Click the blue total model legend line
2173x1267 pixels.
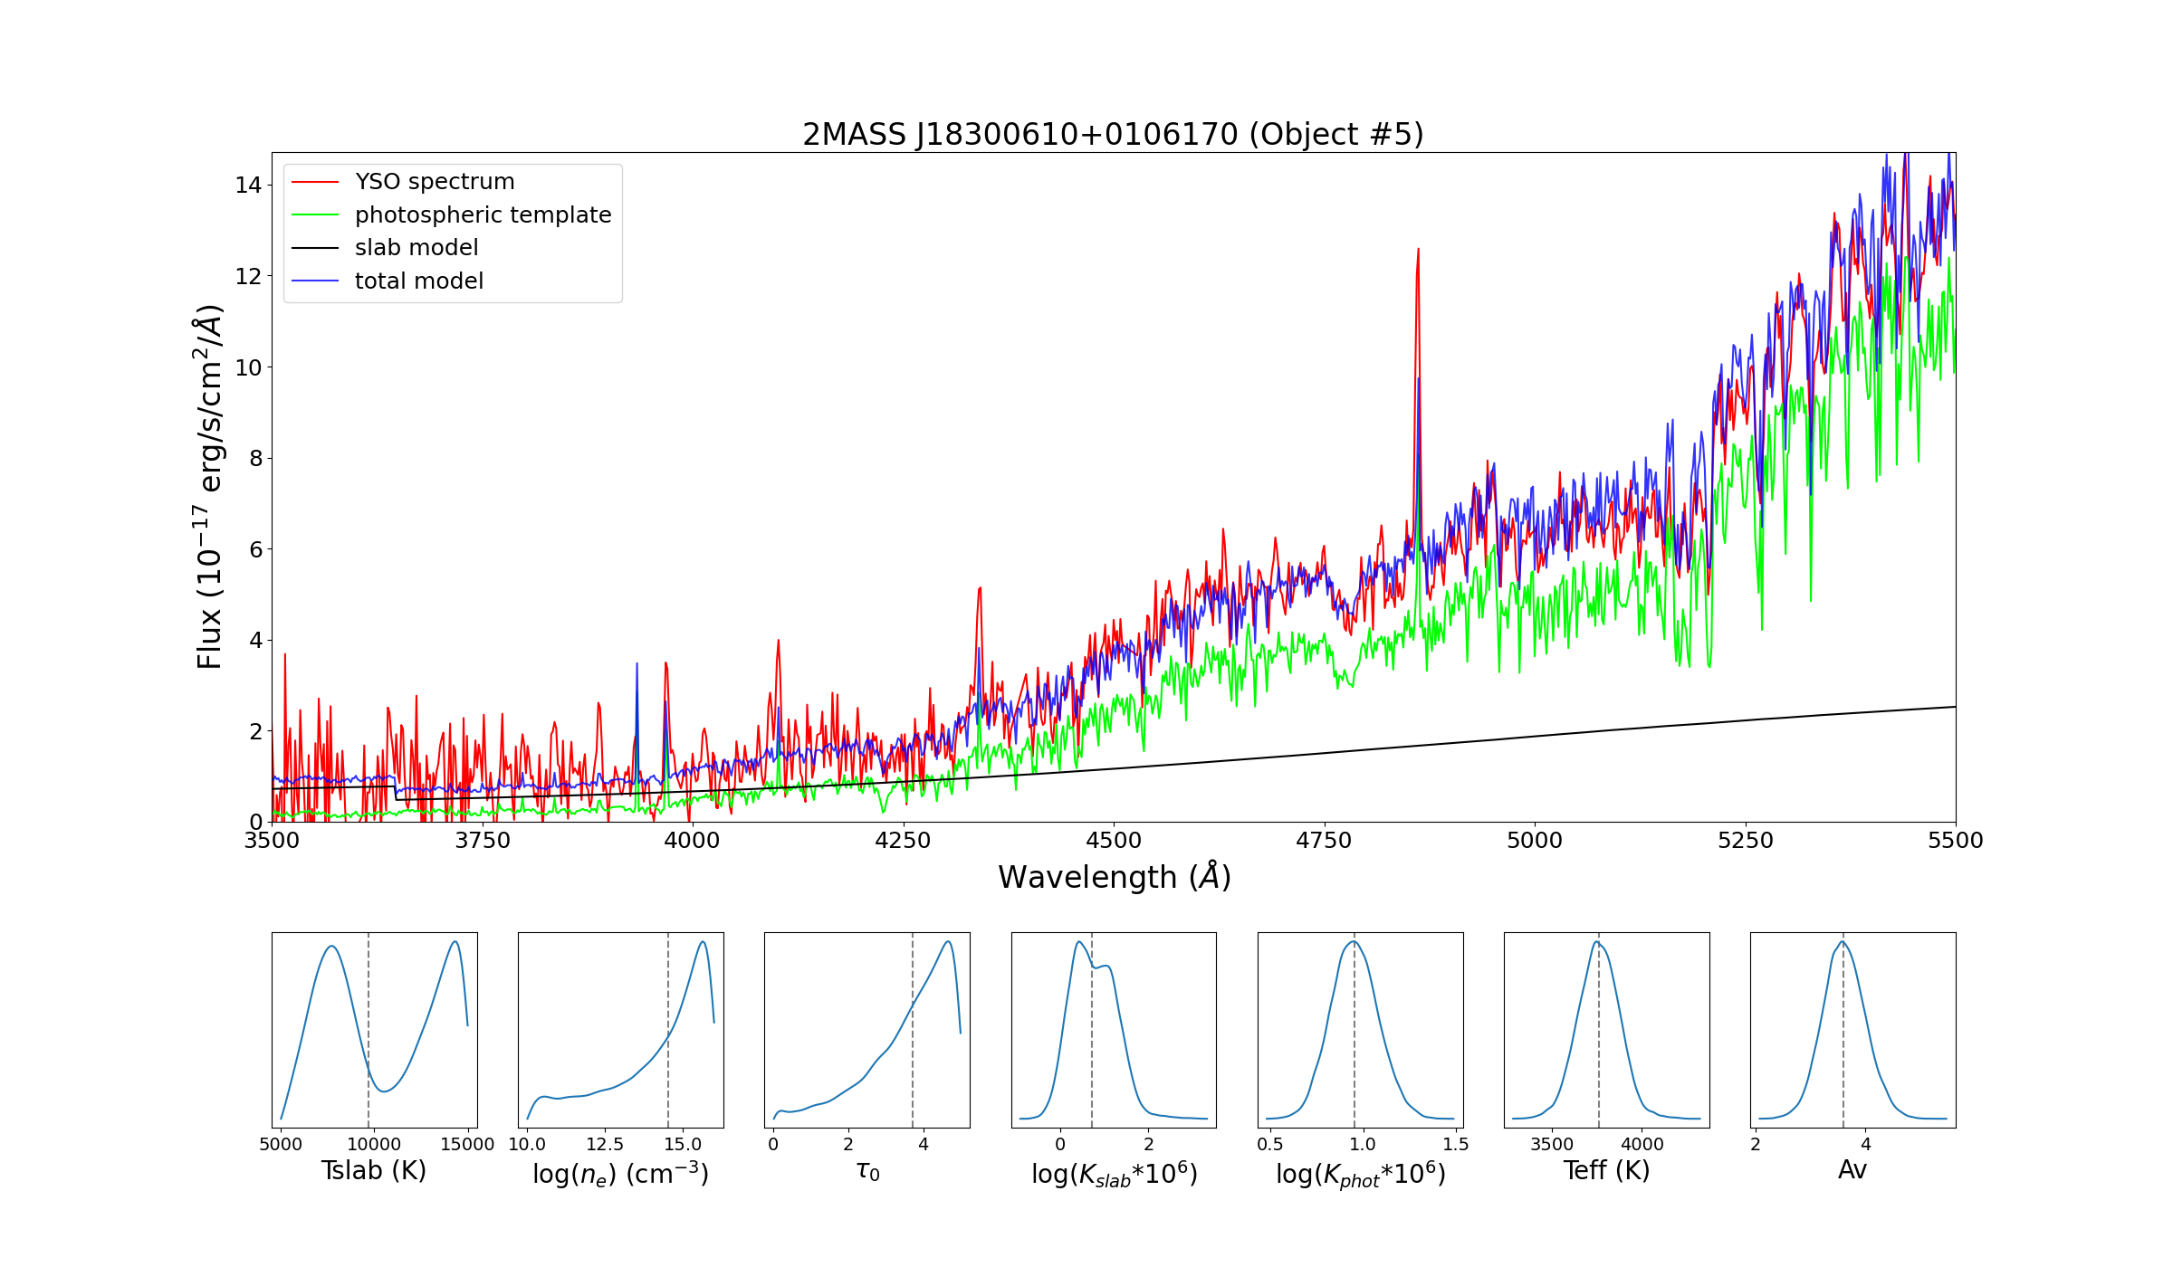315,281
